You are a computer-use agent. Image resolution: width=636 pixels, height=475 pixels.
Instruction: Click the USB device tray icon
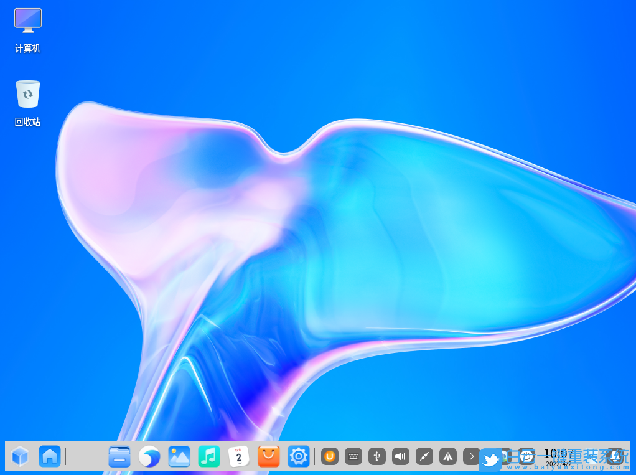376,456
